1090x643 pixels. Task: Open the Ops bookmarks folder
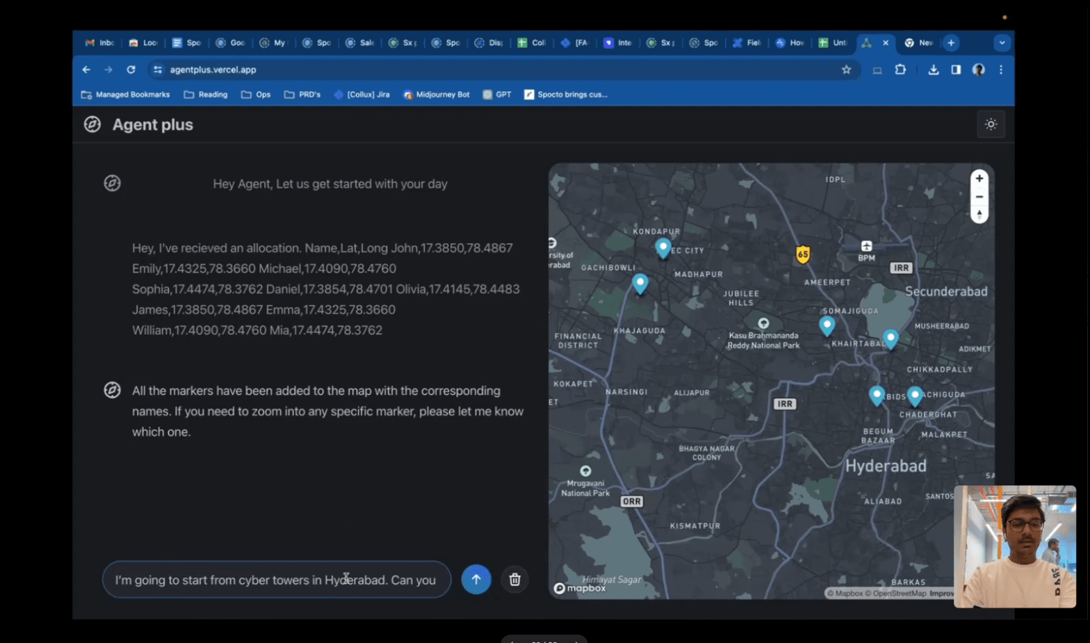(x=256, y=95)
